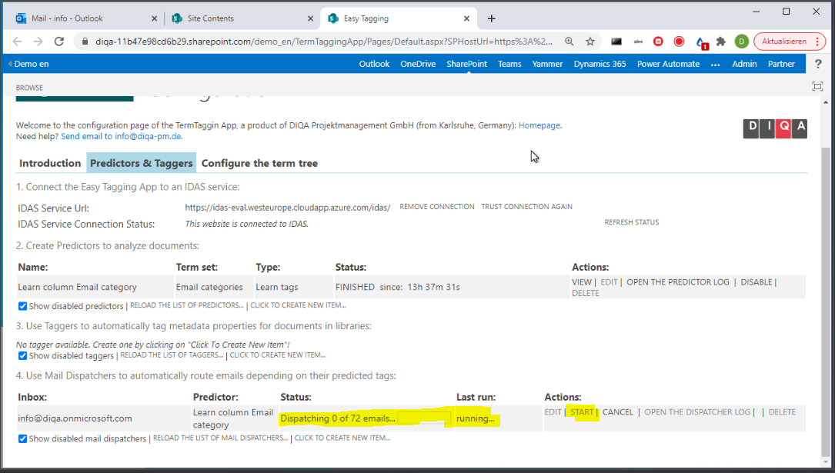This screenshot has width=835, height=473.
Task: Click the DIQA logo
Action: point(775,128)
